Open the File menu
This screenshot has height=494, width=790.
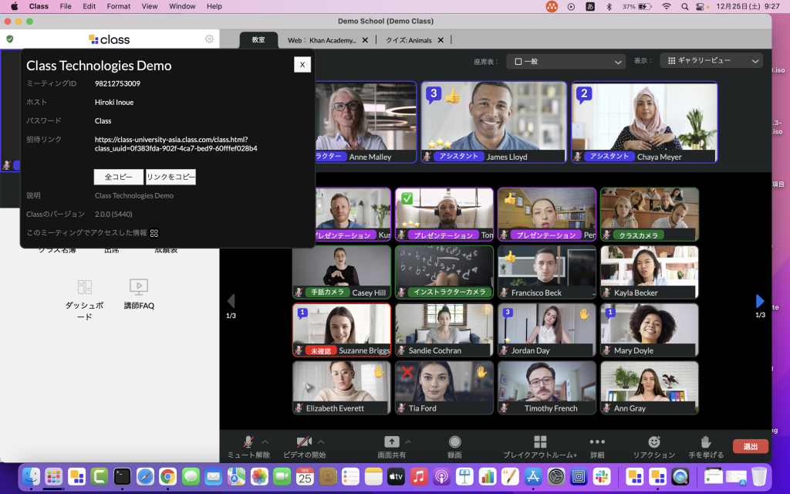click(66, 6)
